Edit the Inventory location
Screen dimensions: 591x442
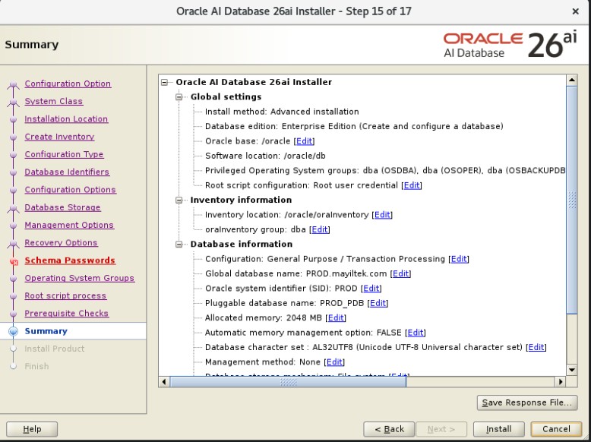[x=382, y=215]
